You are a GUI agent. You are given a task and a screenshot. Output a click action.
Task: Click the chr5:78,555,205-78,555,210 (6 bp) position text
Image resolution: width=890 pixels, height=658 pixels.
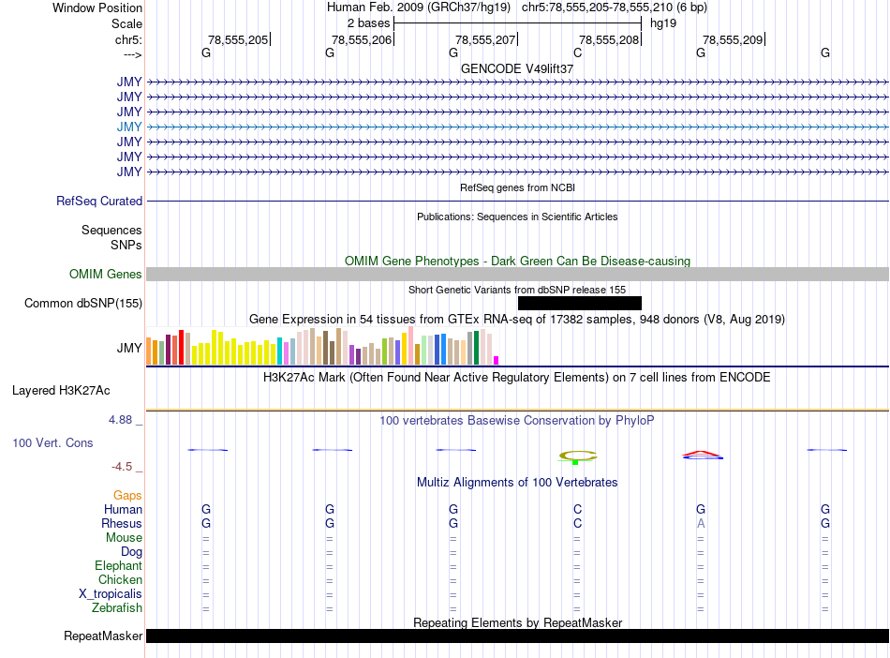[615, 7]
